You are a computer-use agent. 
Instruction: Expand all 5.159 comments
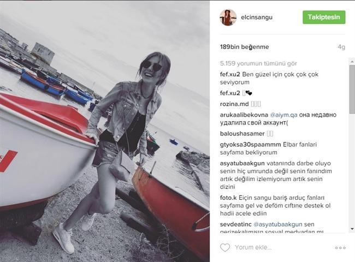pos(258,63)
